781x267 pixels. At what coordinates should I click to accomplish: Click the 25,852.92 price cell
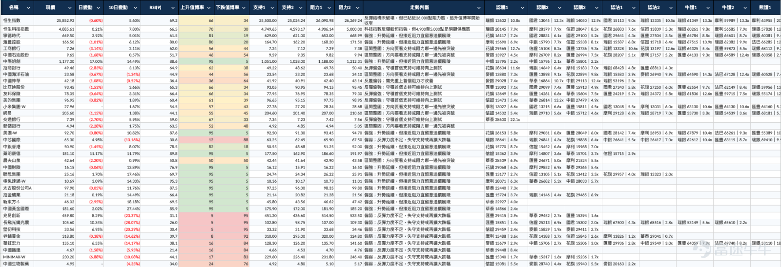(55, 21)
